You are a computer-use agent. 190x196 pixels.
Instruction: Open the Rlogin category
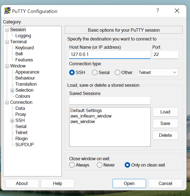click(x=21, y=139)
